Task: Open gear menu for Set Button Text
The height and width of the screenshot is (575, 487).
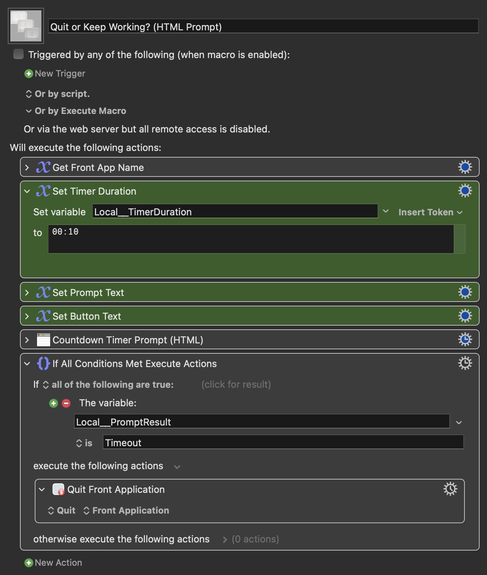Action: click(x=465, y=316)
